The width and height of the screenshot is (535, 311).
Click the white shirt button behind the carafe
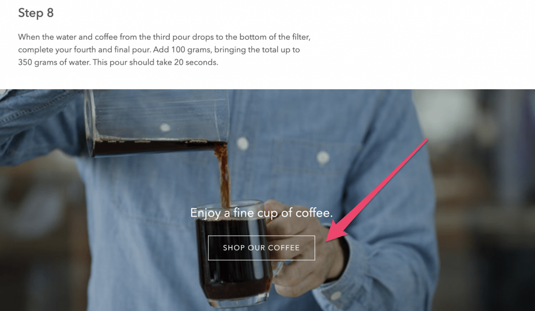[165, 128]
